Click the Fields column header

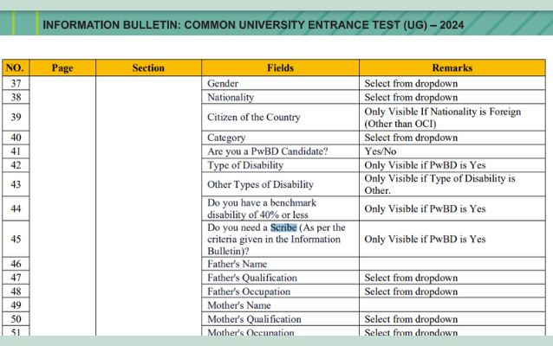(x=281, y=67)
